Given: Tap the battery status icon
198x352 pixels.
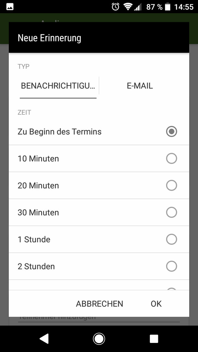Looking at the screenshot, I should pyautogui.click(x=168, y=7).
